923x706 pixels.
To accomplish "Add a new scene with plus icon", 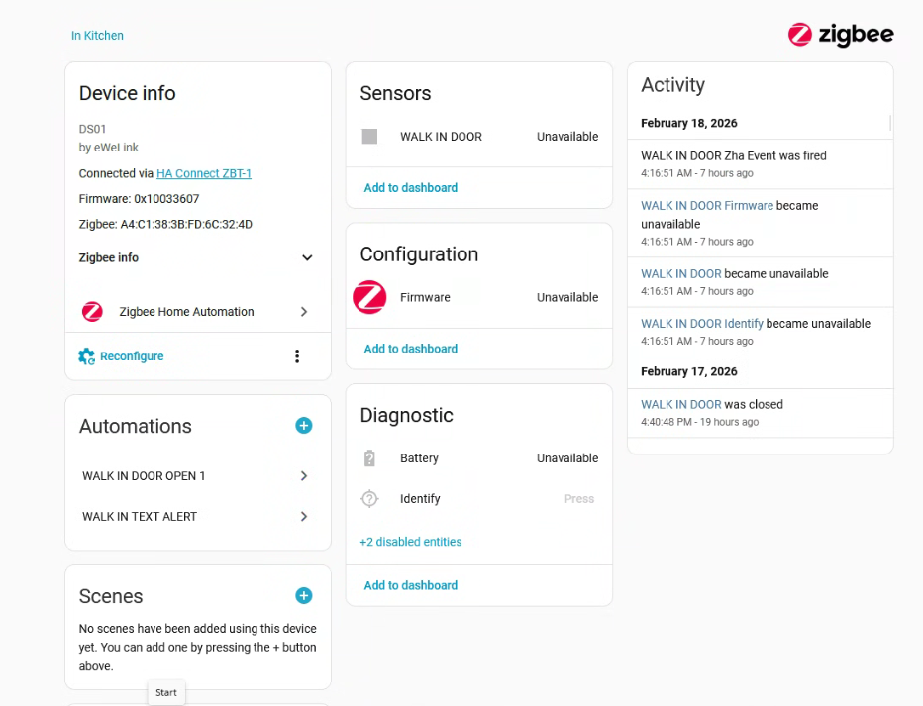I will 304,595.
